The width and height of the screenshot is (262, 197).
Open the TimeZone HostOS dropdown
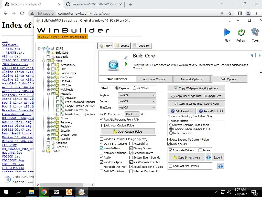pos(137,107)
